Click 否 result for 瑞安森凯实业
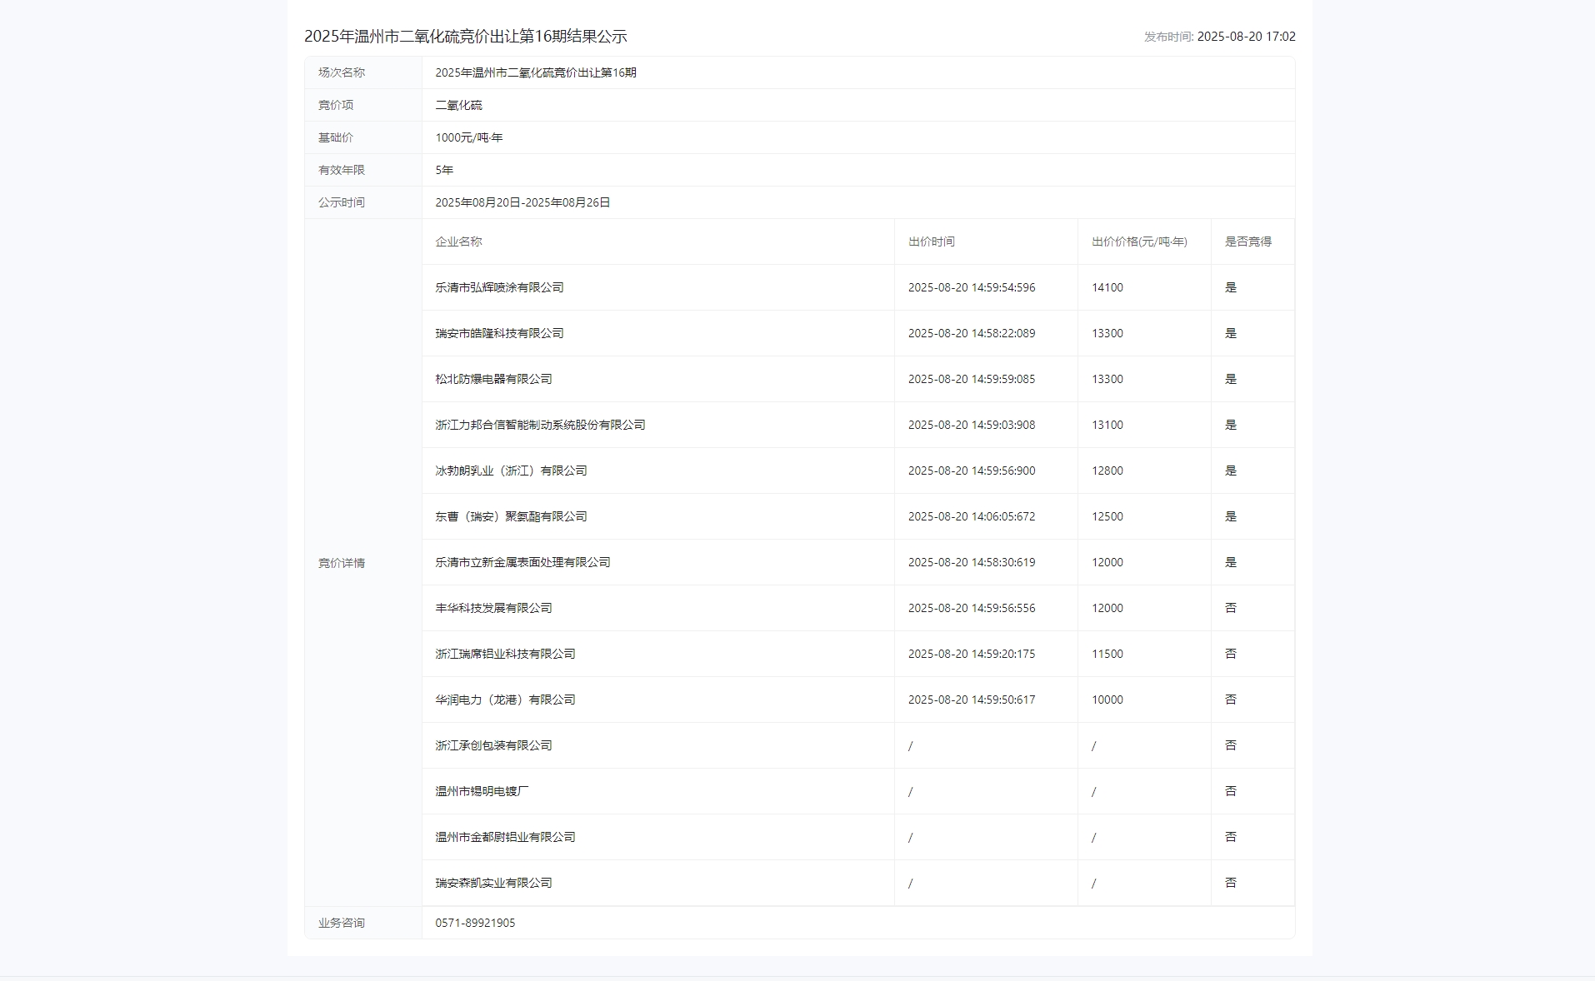Viewport: 1595px width, 981px height. tap(1231, 883)
